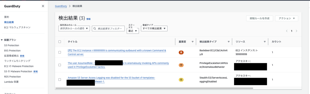Open 拡張脅威検出 page
This screenshot has width=310, height=94.
pyautogui.click(x=11, y=56)
